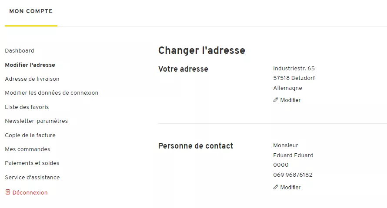Open Modifier les données de connexion
This screenshot has height=208, width=387.
point(52,93)
